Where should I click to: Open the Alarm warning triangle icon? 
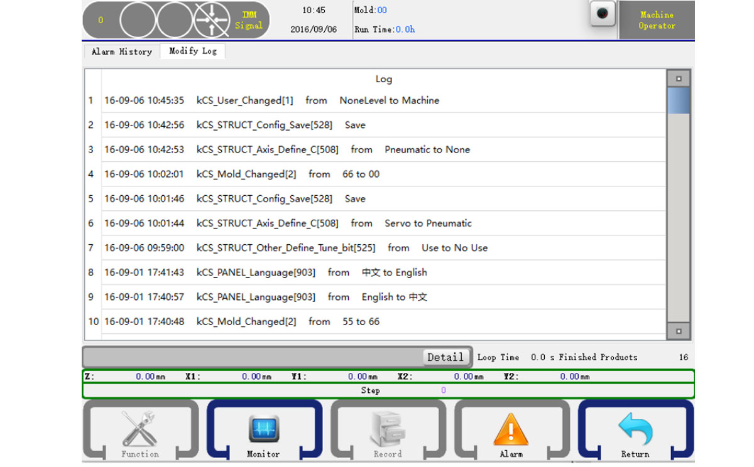pyautogui.click(x=511, y=431)
